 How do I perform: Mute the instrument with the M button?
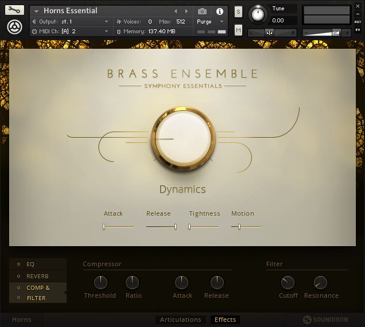point(238,30)
